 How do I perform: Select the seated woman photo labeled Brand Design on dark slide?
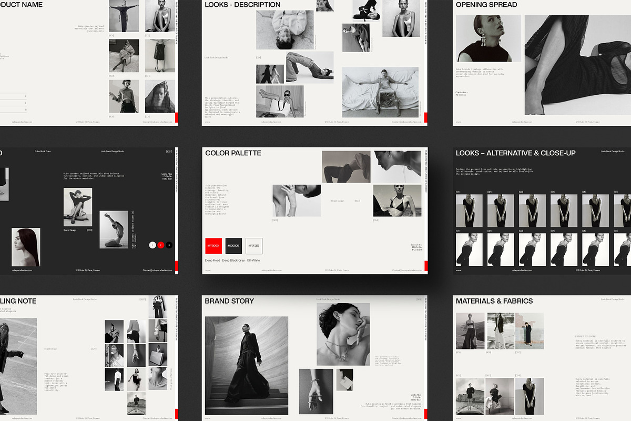pos(77,207)
